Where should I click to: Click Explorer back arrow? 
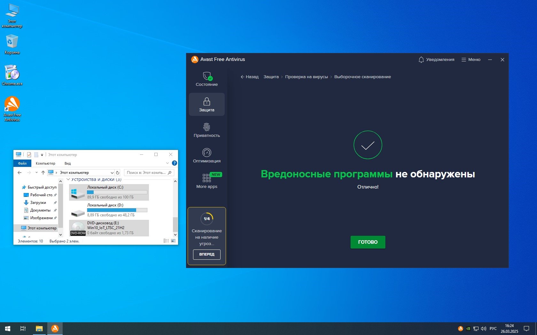pyautogui.click(x=20, y=173)
